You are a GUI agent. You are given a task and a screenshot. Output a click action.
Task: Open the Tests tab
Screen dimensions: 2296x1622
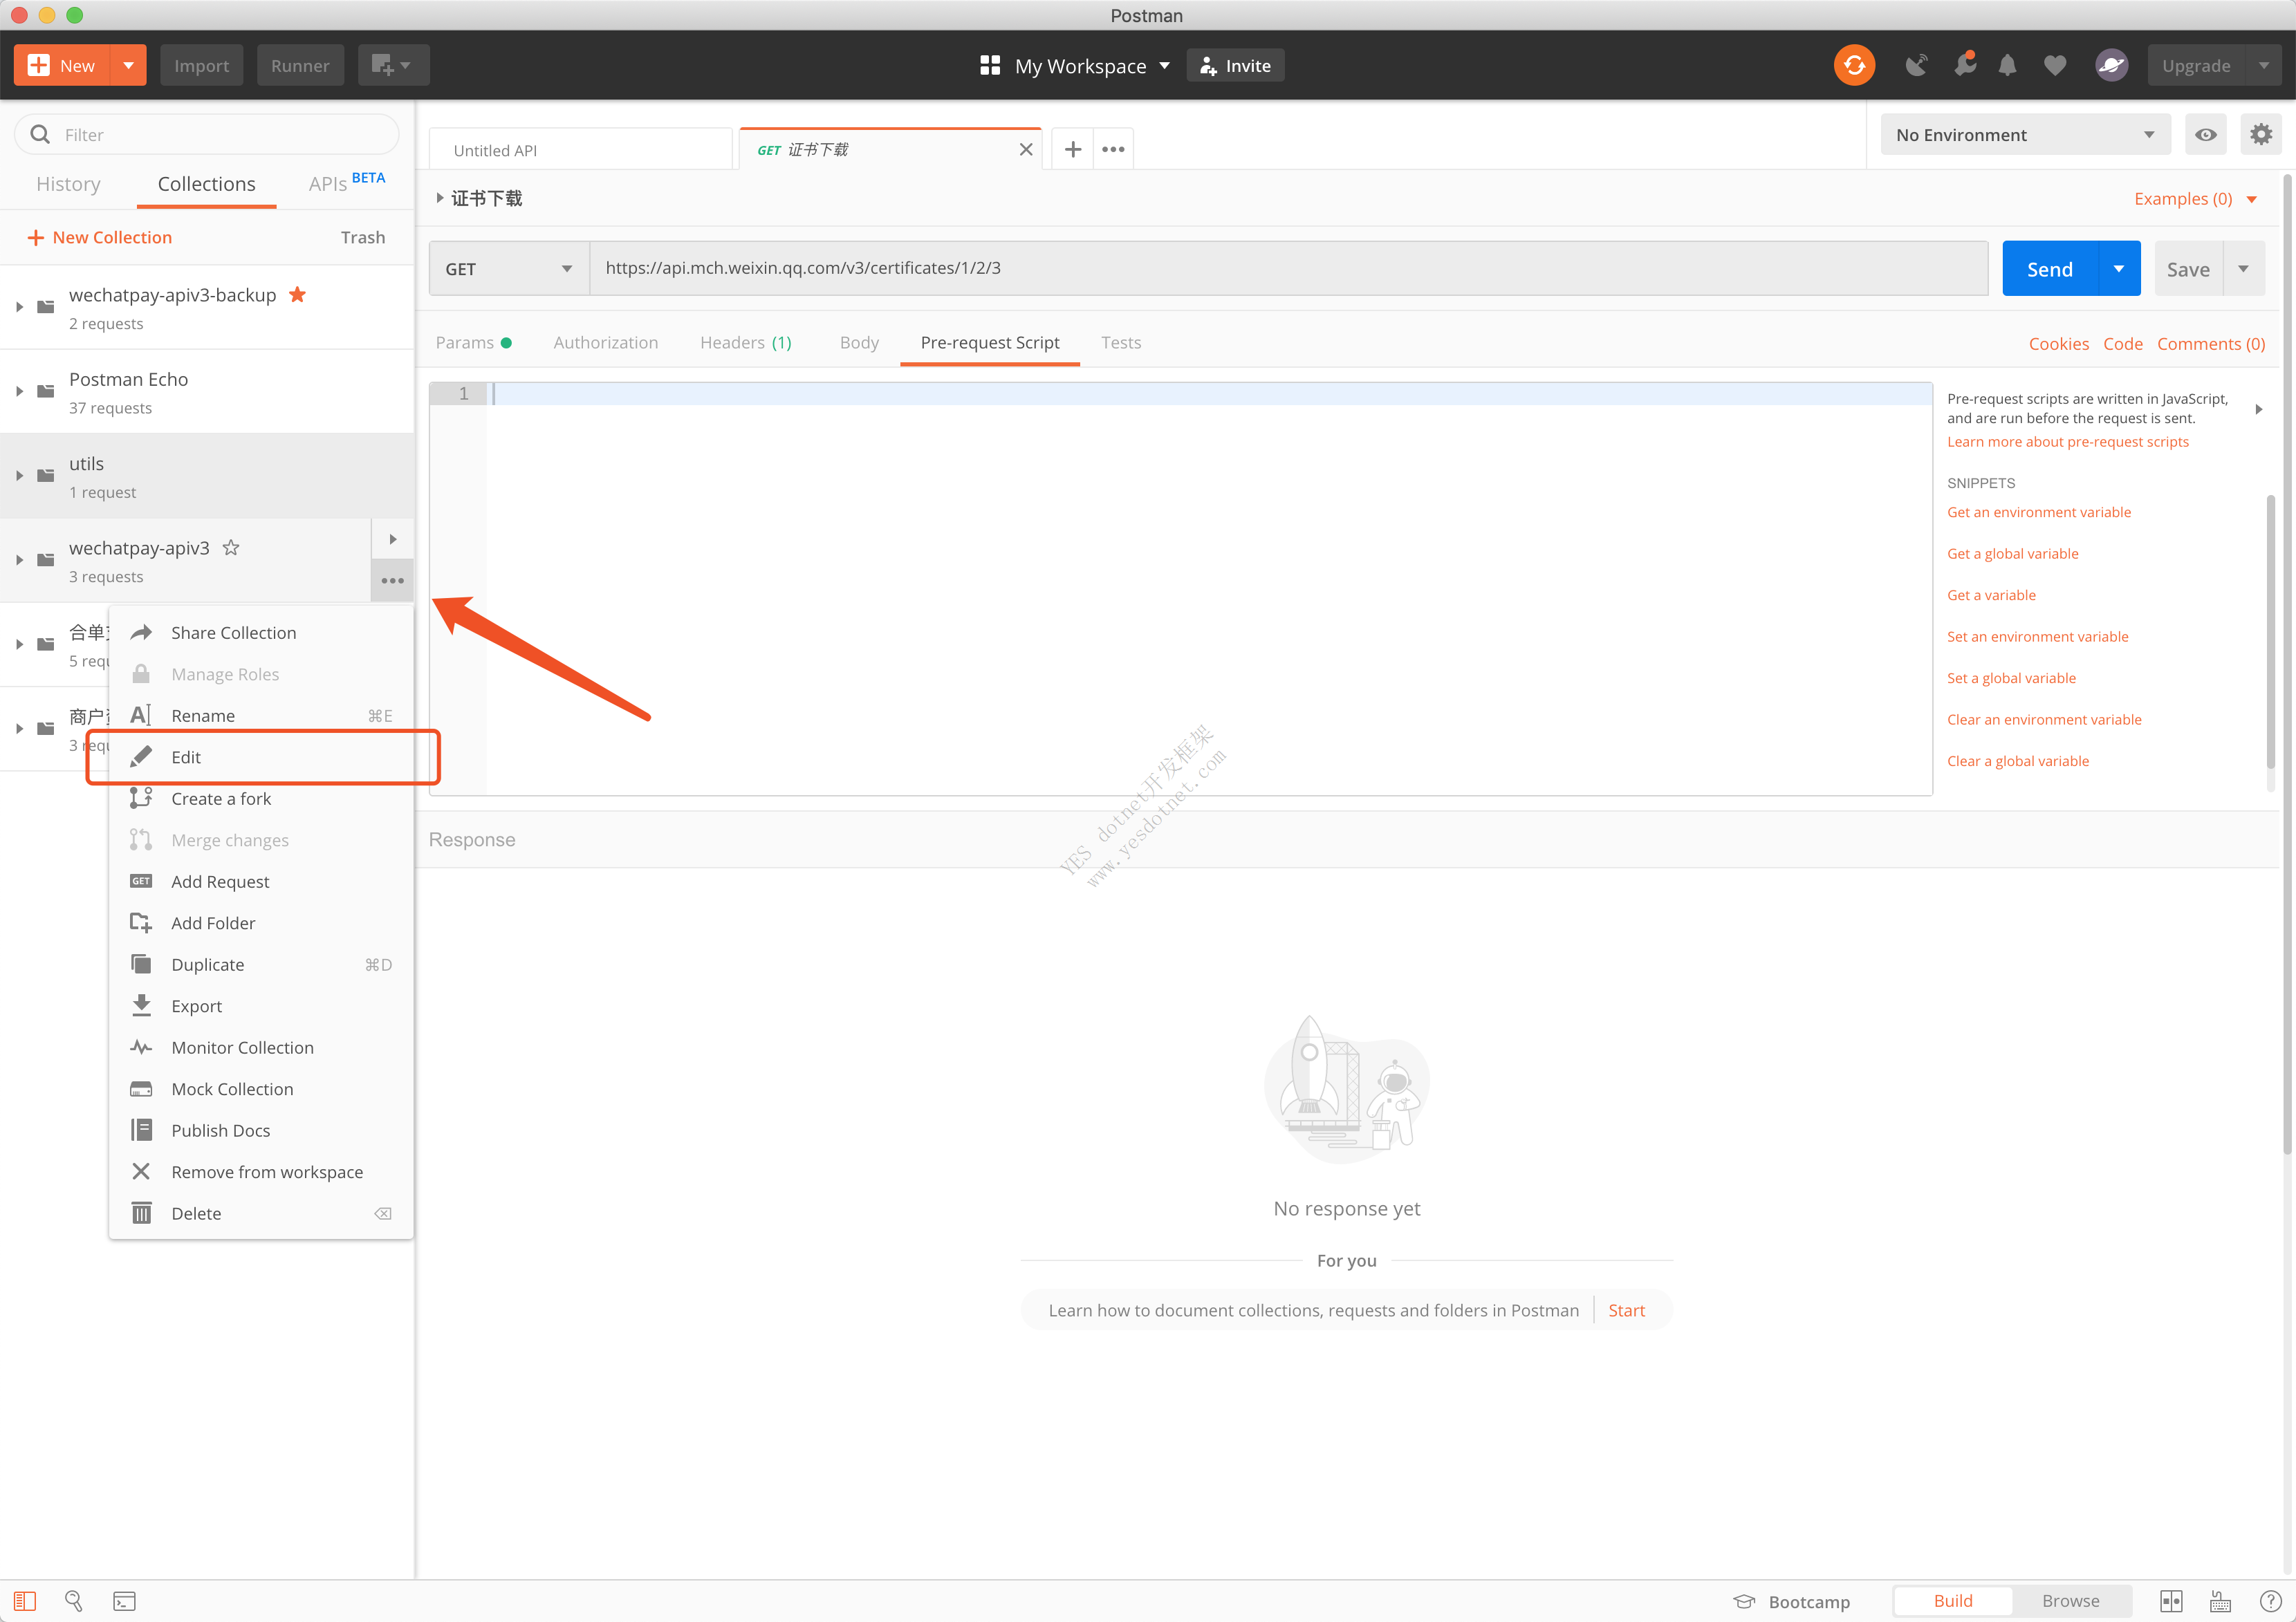tap(1120, 342)
